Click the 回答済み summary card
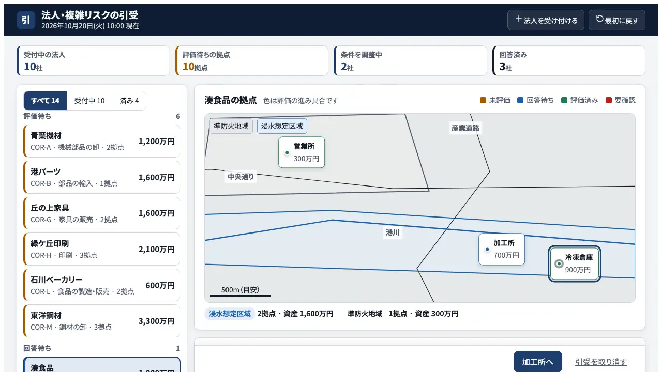Screen dimensions: 662x372 569,61
